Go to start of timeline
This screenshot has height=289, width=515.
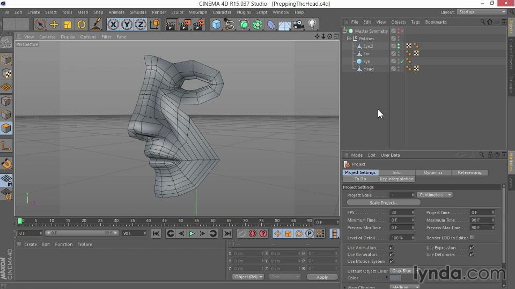[x=156, y=234]
